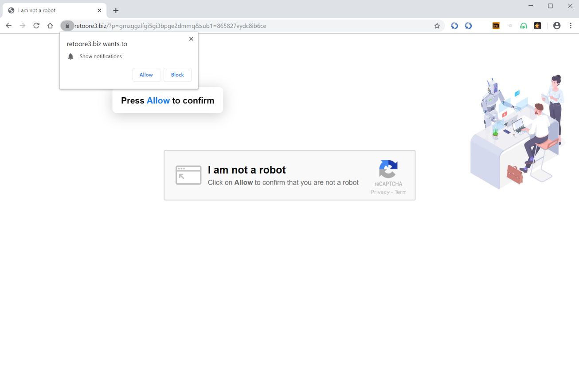This screenshot has width=579, height=367.
Task: Select the 'I am not a robot' tab
Action: (x=55, y=10)
